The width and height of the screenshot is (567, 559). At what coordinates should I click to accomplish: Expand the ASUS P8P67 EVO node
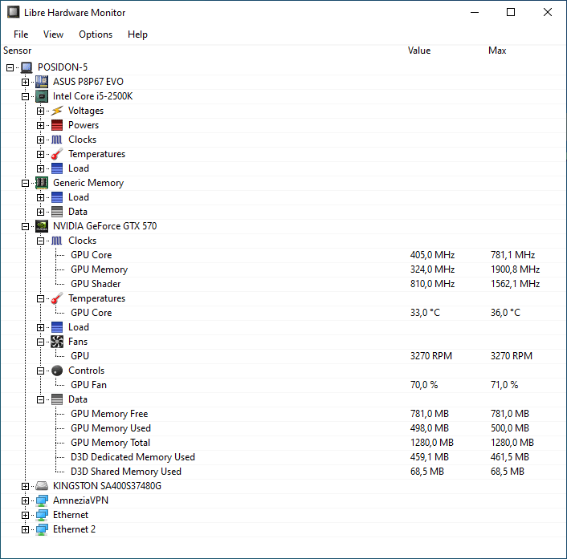point(26,82)
